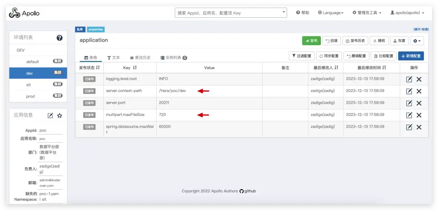Click the 回滚 rollback button
Screen dimensions: 438x210
coord(331,41)
